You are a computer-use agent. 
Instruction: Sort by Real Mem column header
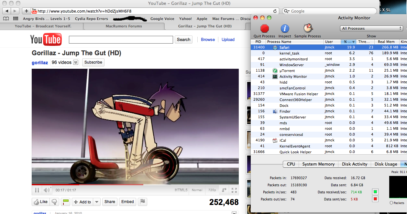click(386, 42)
